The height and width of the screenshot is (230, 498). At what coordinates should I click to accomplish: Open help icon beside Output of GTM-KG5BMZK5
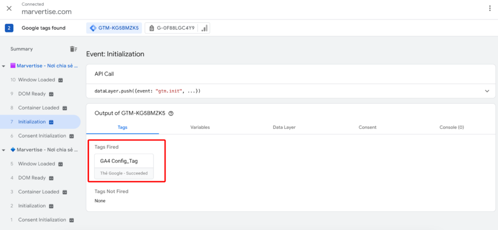(x=171, y=114)
